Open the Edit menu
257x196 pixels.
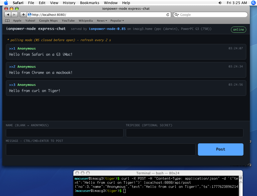[x=42, y=3]
